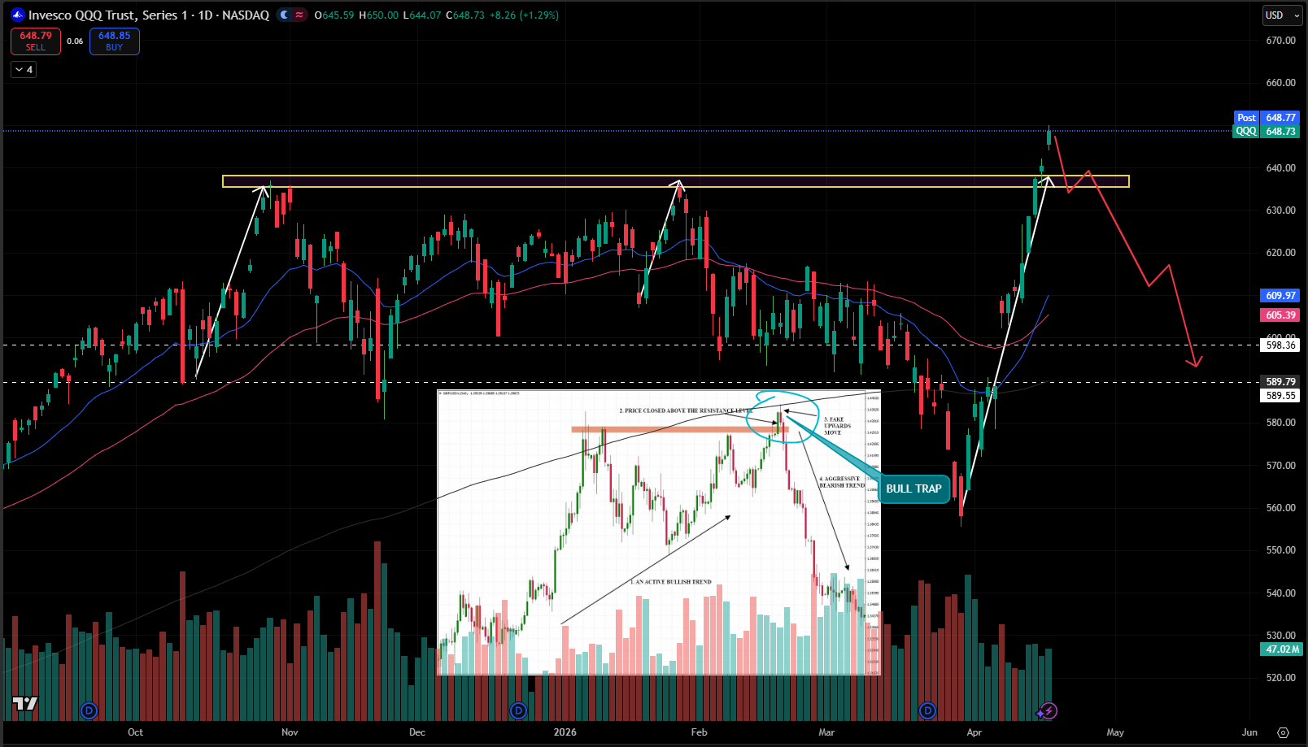Click the 620.00 price axis tick

pos(1281,253)
